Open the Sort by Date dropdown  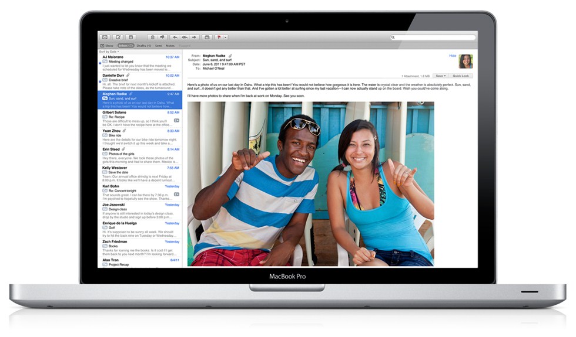click(x=109, y=52)
